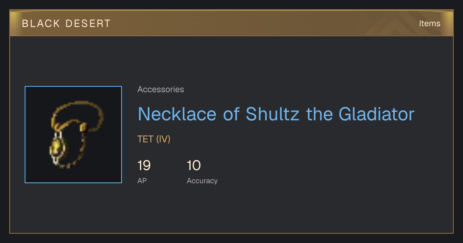Click the TET (IV) enhancement level
463x243 pixels.
coord(154,139)
